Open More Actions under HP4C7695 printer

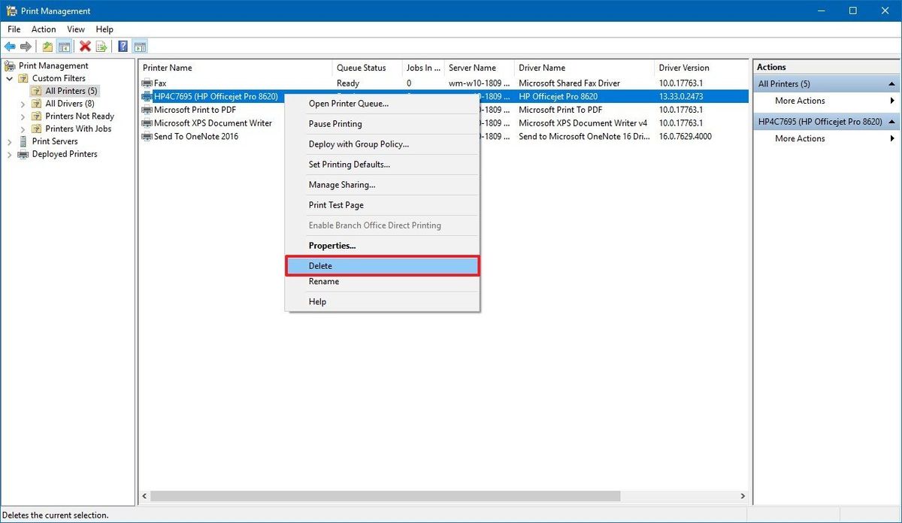[x=799, y=138]
